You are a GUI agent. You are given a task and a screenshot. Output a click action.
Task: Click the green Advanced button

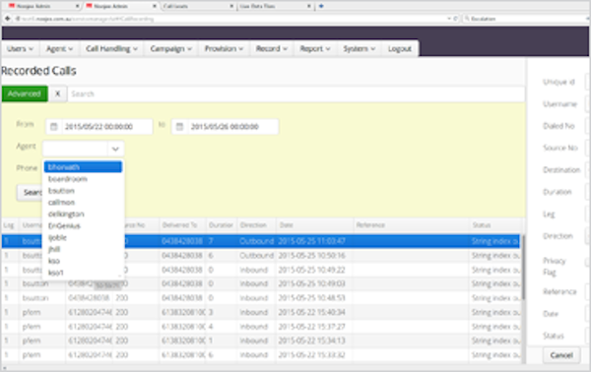25,93
